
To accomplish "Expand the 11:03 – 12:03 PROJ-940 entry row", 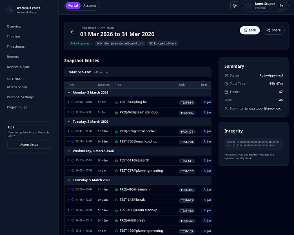I will [x=69, y=112].
